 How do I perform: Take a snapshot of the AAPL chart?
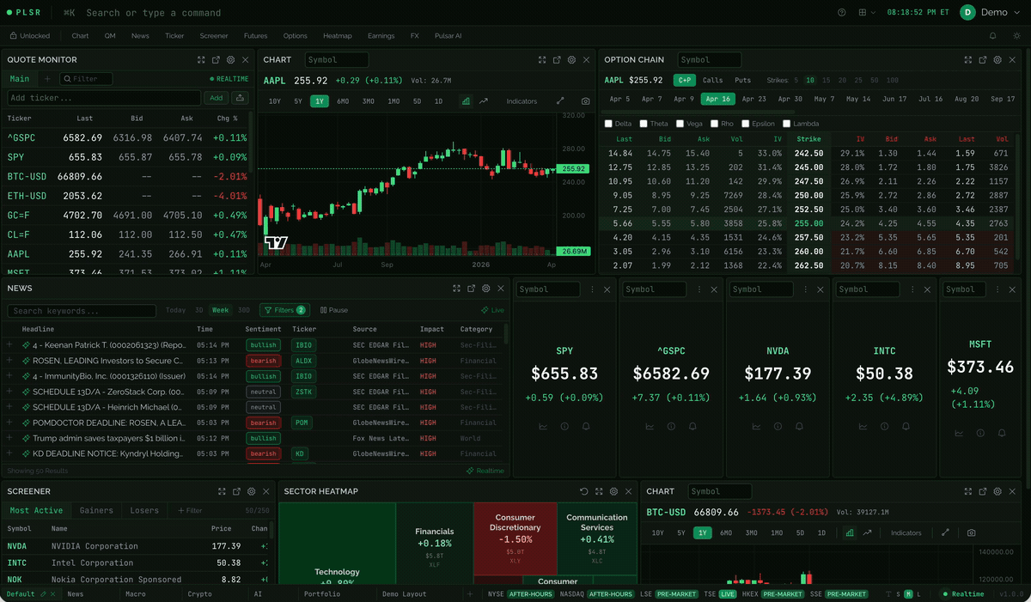585,101
